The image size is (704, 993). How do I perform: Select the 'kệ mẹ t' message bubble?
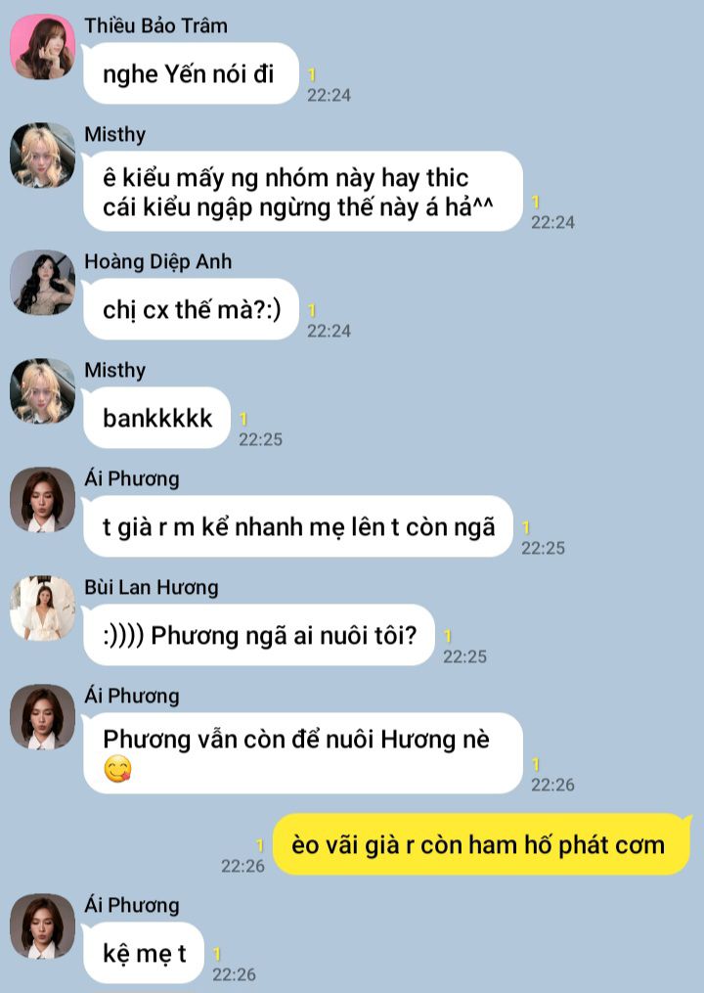click(143, 953)
